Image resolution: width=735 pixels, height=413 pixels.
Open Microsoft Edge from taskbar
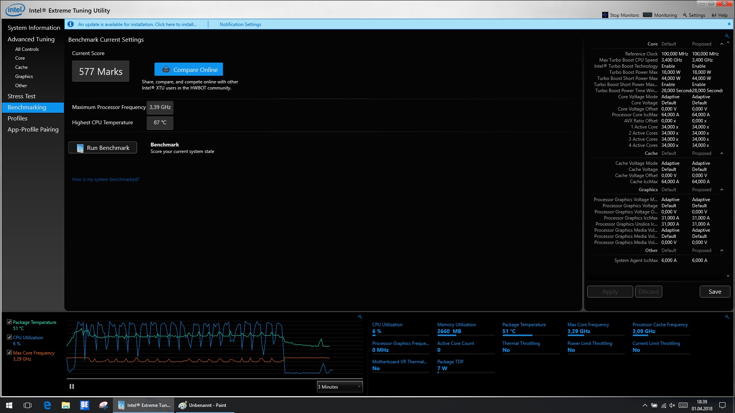pyautogui.click(x=47, y=405)
